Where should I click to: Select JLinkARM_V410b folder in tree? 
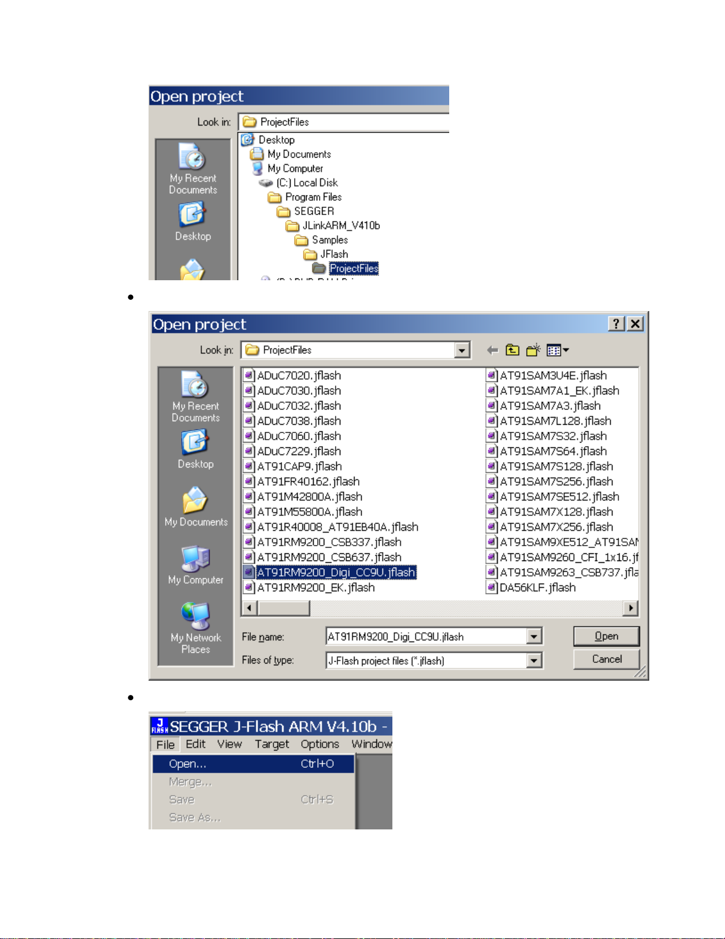pos(333,226)
